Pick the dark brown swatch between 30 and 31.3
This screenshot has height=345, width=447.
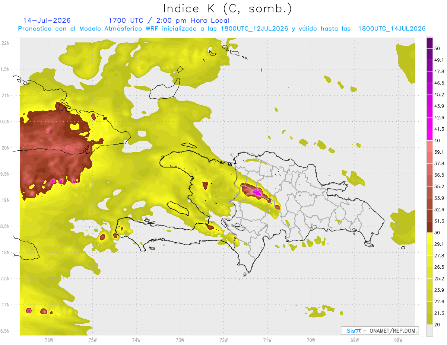pyautogui.click(x=429, y=227)
